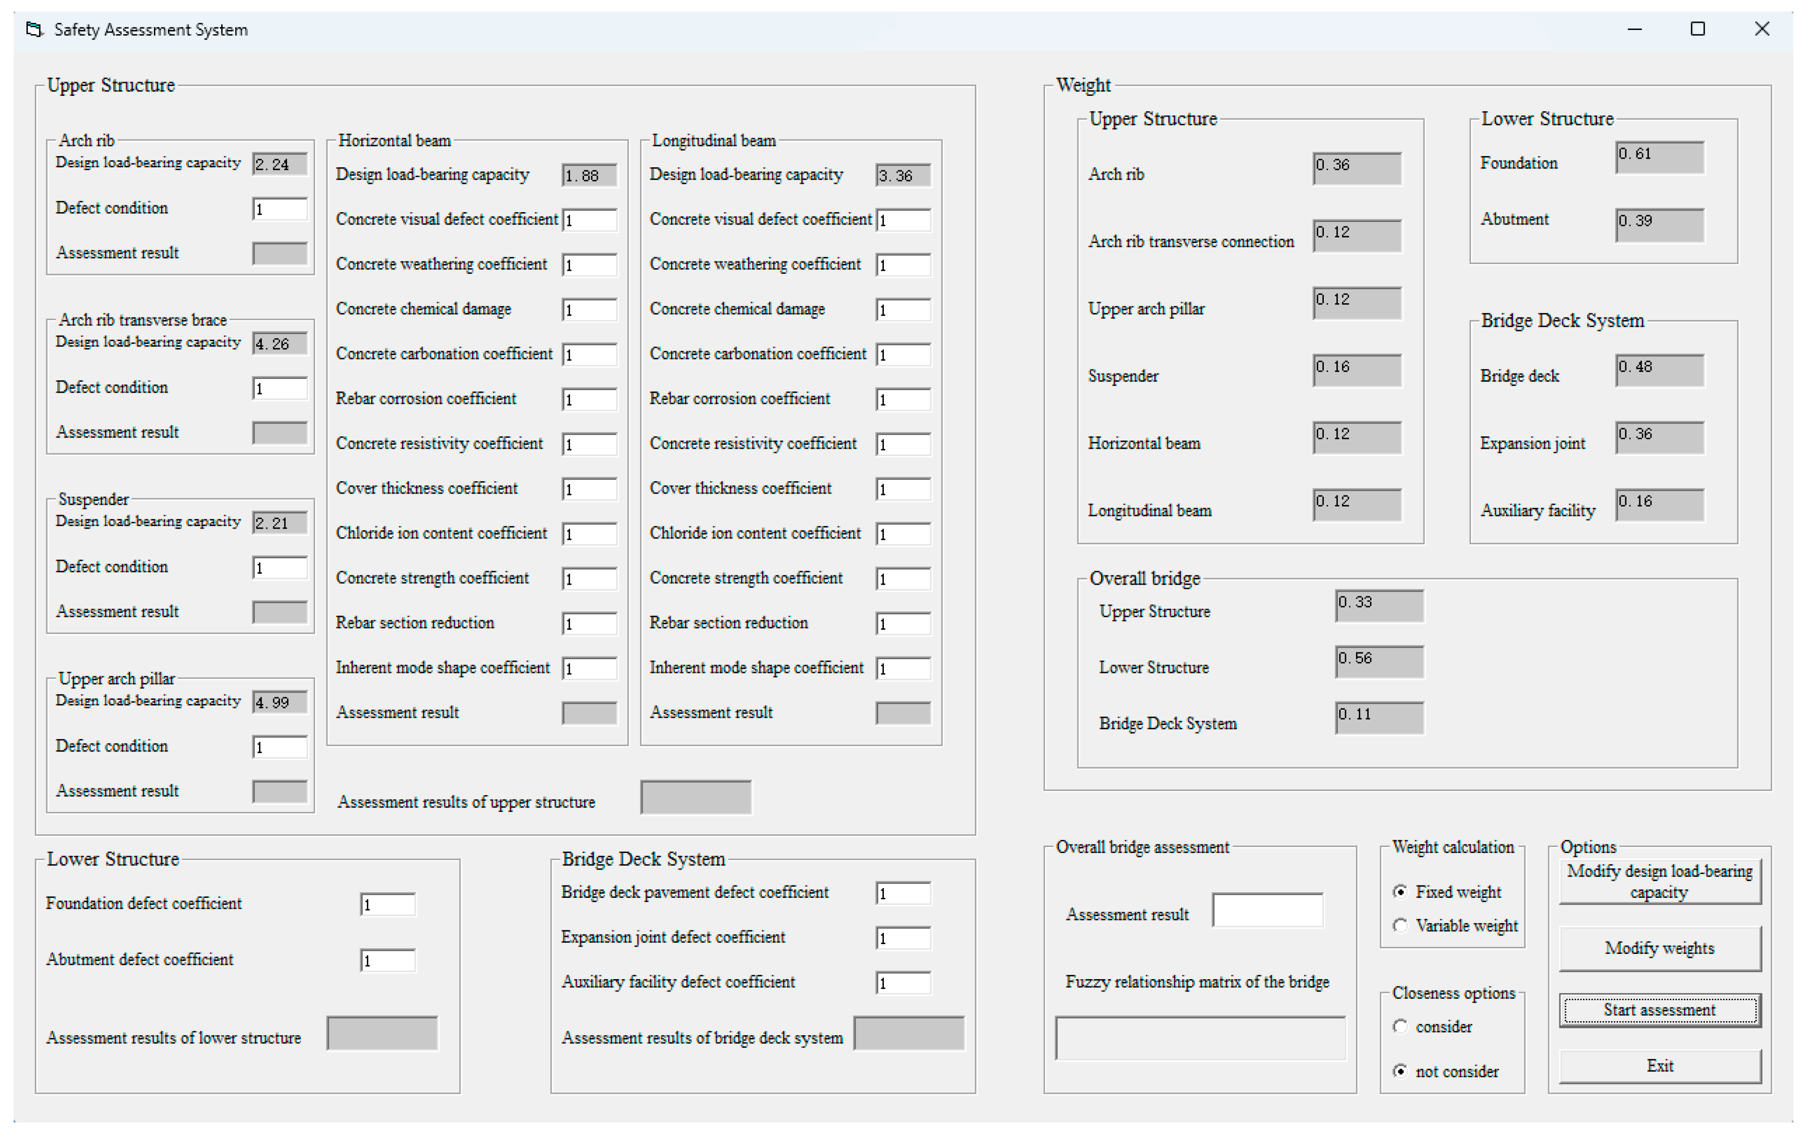Click Expansion joint defect coefficient field

click(903, 938)
